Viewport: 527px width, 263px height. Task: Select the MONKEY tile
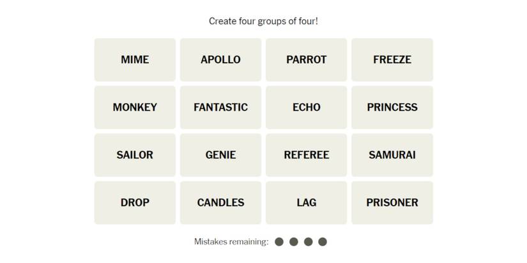pyautogui.click(x=135, y=108)
